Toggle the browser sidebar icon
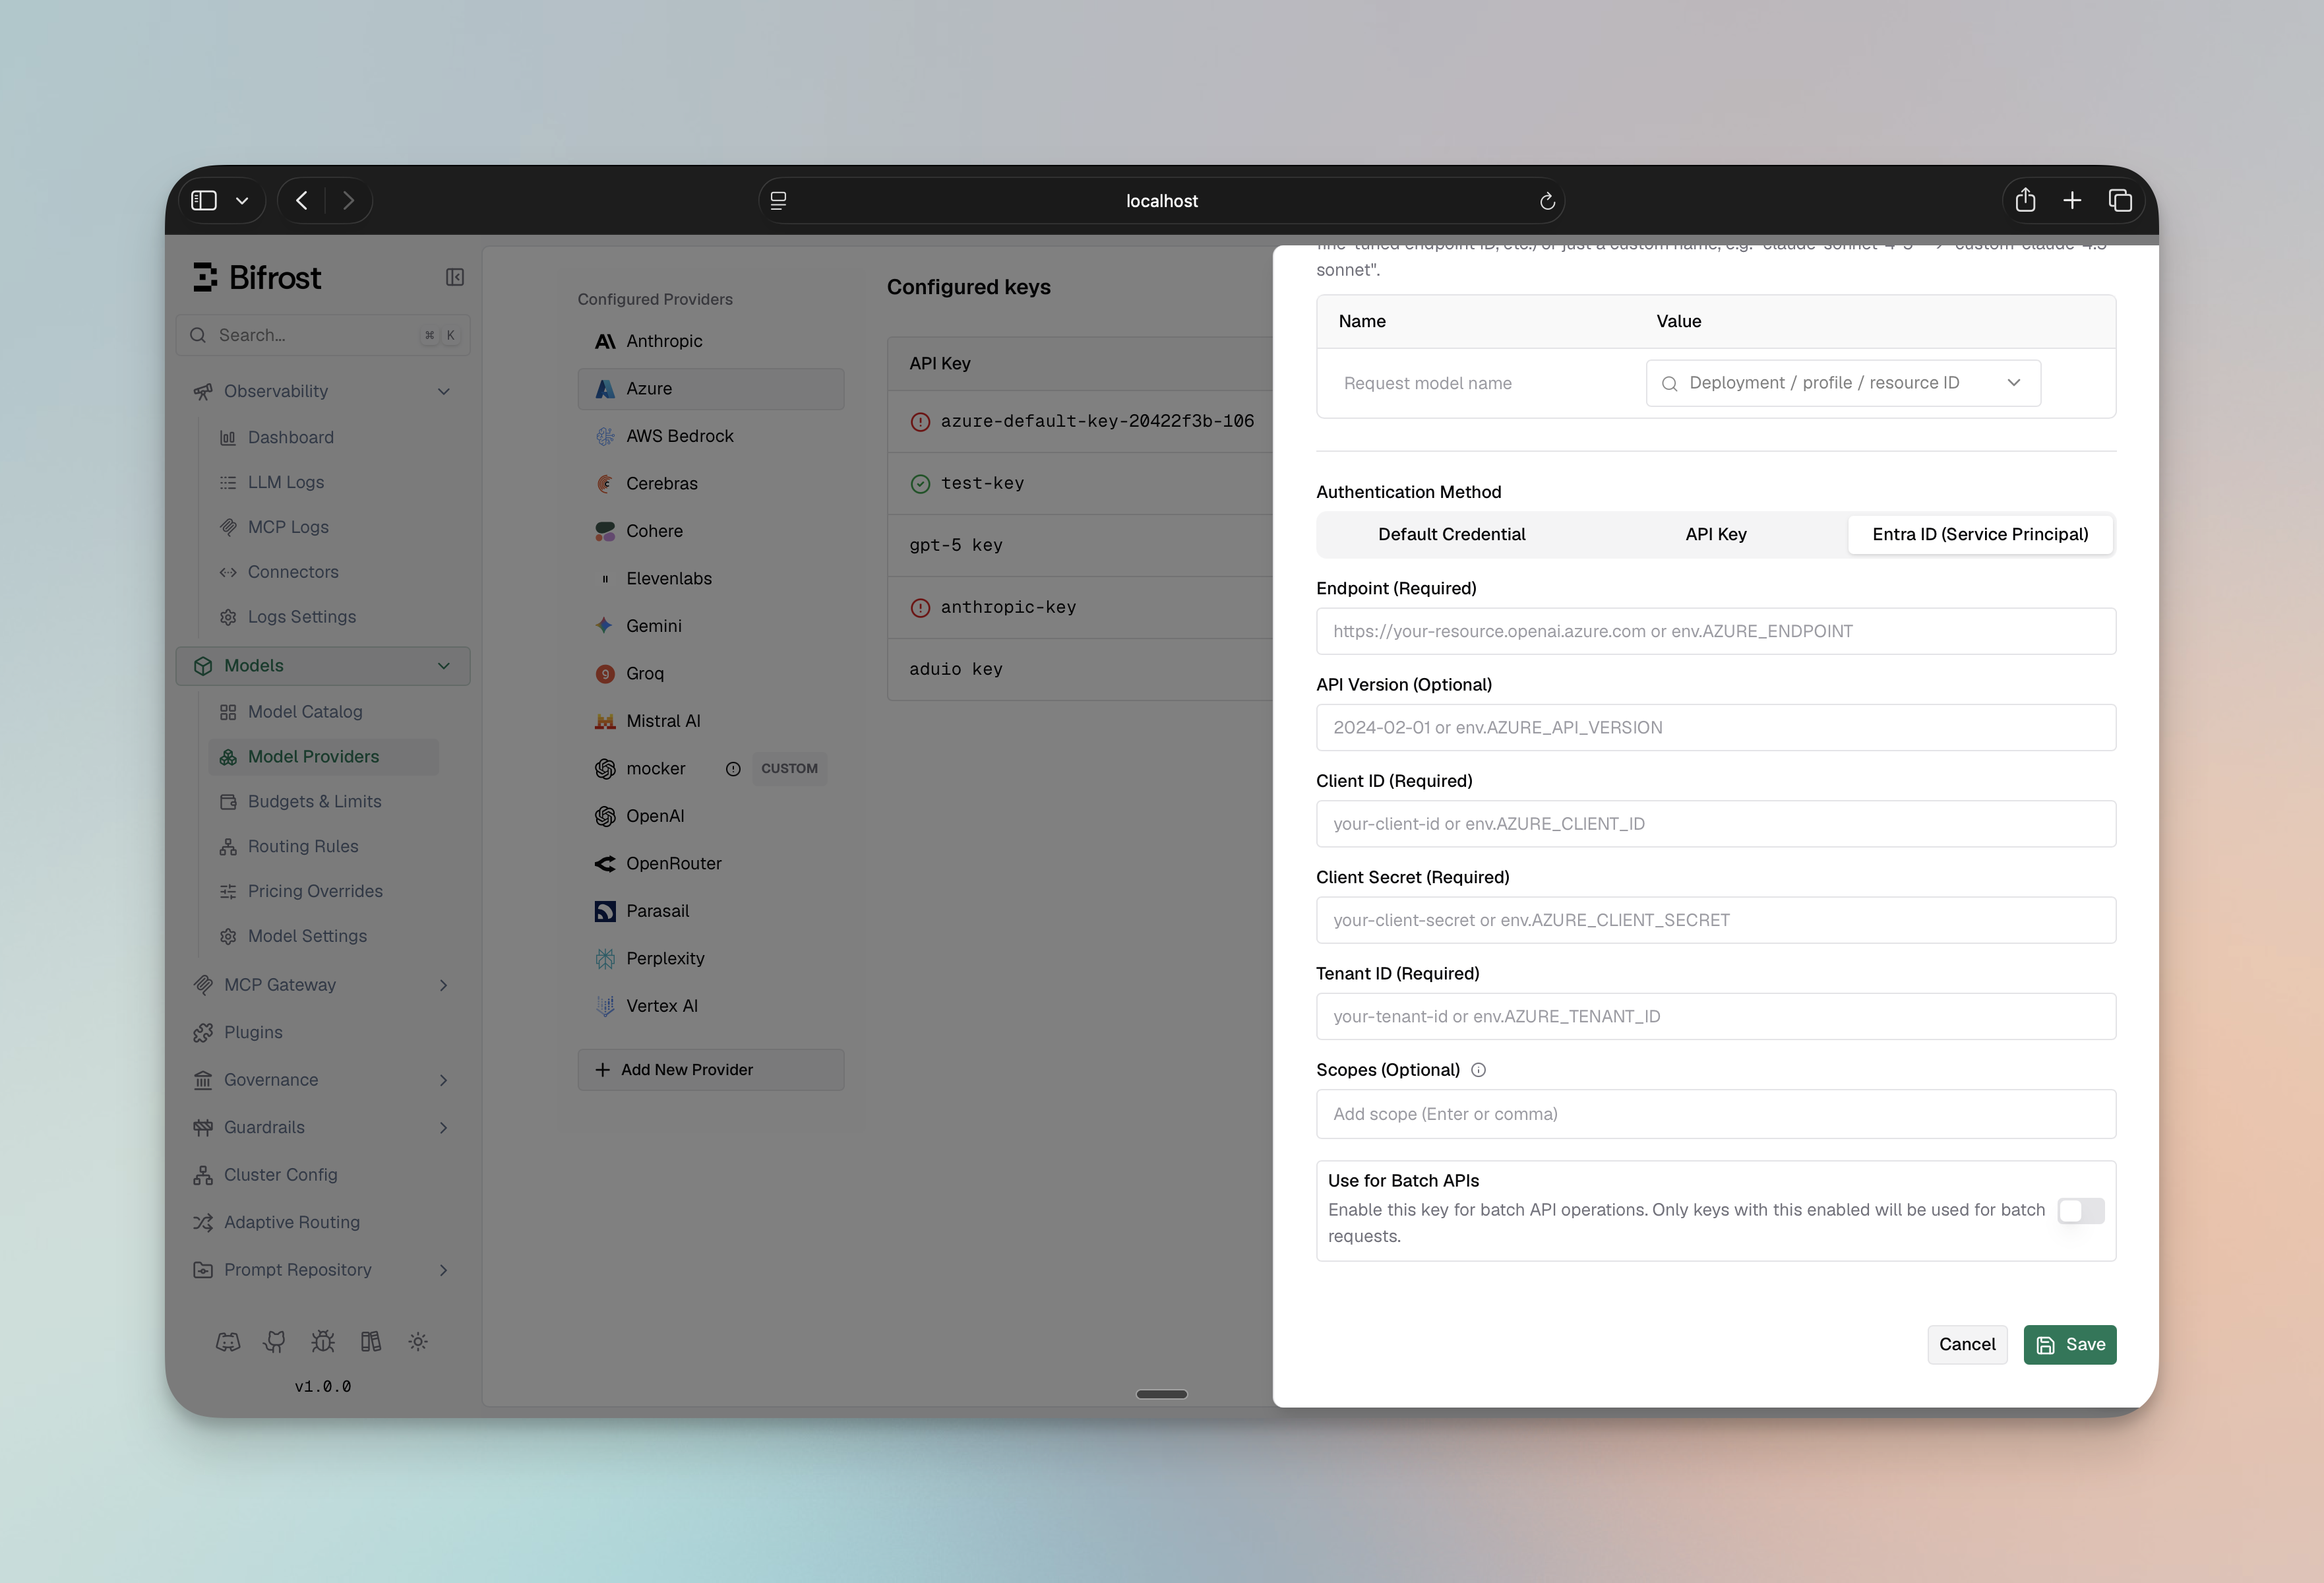The image size is (2324, 1583). (204, 200)
